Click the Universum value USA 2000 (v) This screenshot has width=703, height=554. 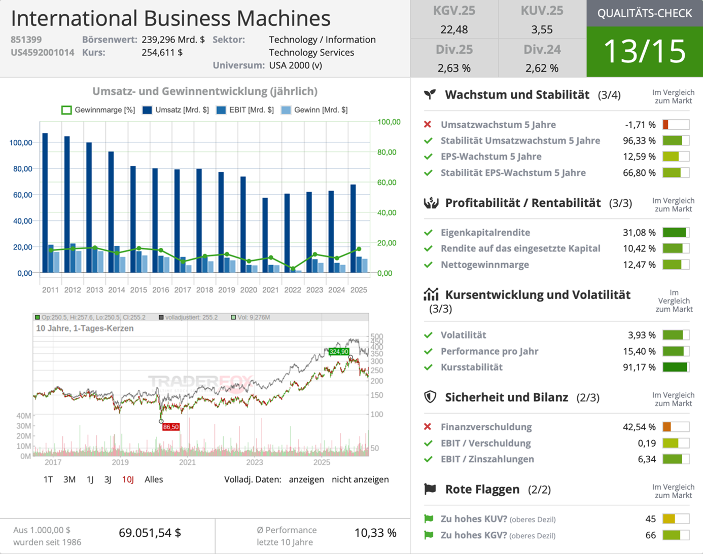(x=295, y=65)
